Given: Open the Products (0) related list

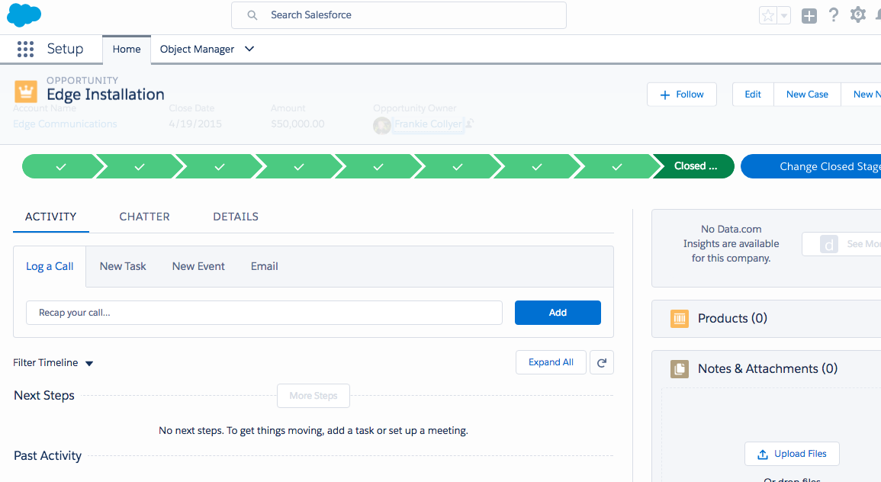Looking at the screenshot, I should click(732, 319).
